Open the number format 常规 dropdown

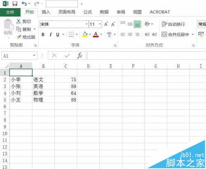tap(202, 24)
